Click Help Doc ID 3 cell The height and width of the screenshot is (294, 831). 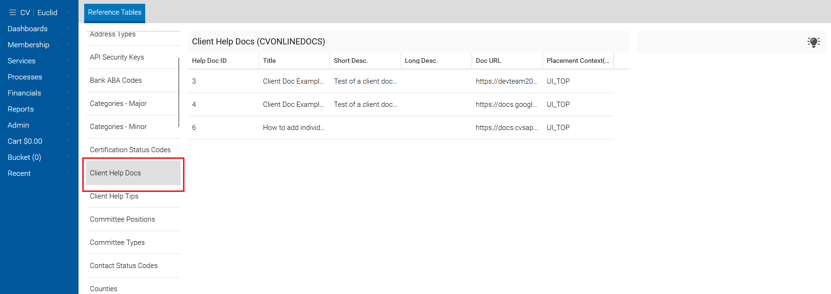tap(223, 81)
